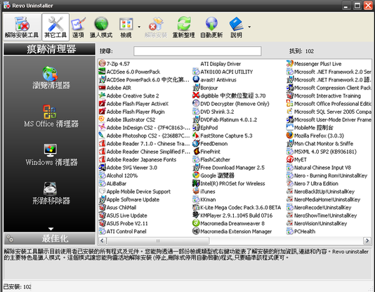
Task: Select FinePrint entry
Action: point(206,152)
